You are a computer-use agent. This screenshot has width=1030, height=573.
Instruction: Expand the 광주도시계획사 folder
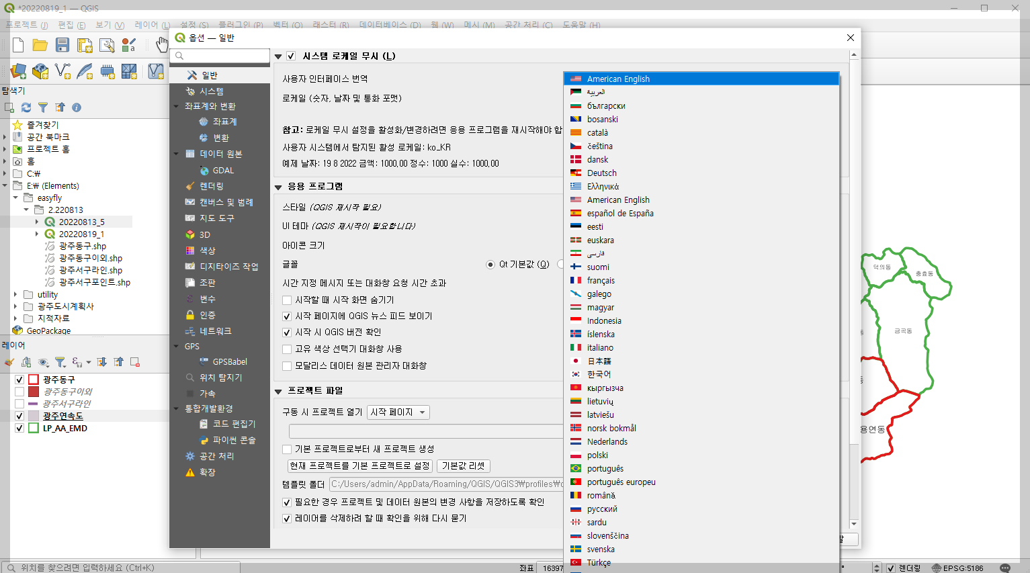coord(15,306)
